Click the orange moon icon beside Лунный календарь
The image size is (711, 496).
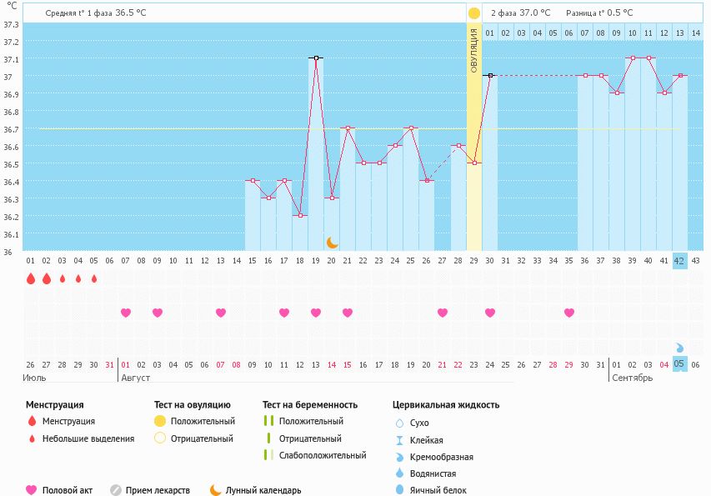coord(216,490)
